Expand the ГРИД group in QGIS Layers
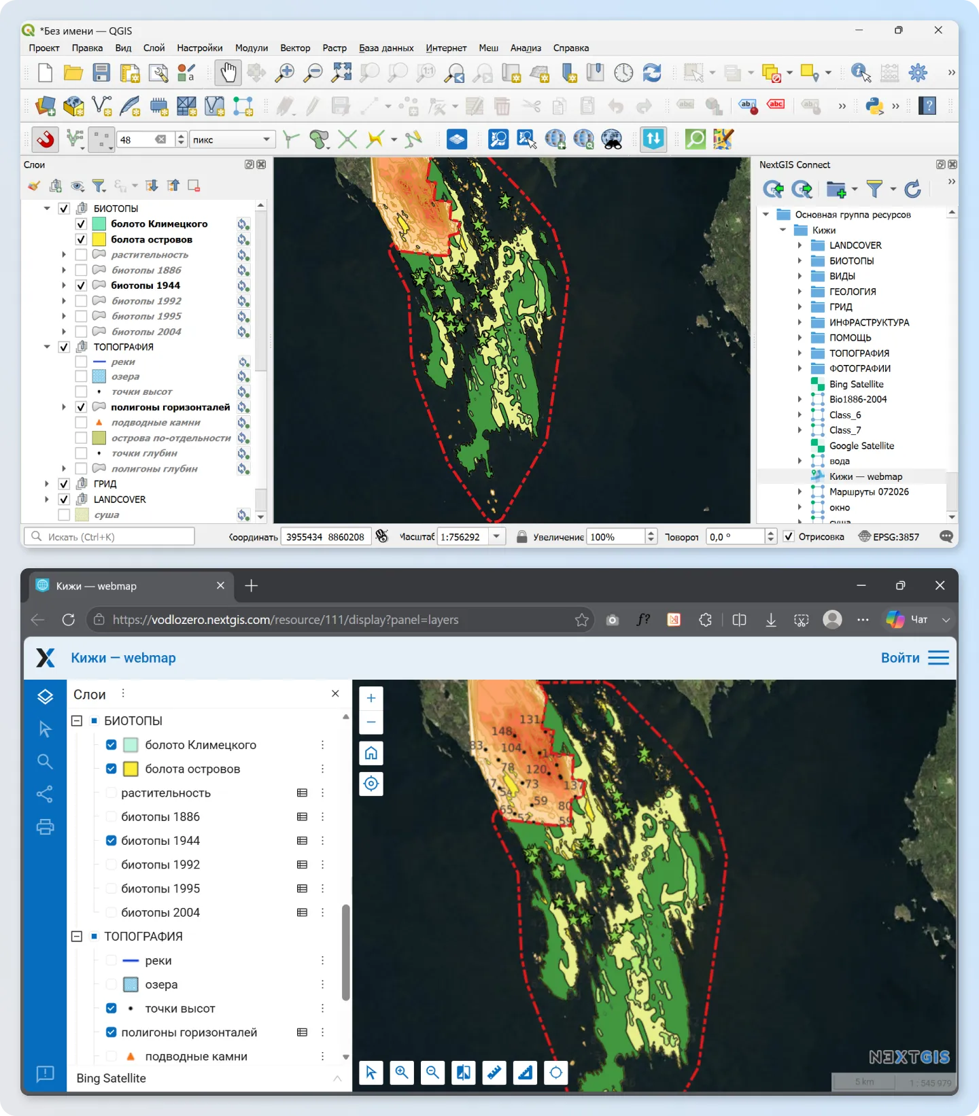Image resolution: width=979 pixels, height=1116 pixels. click(47, 484)
